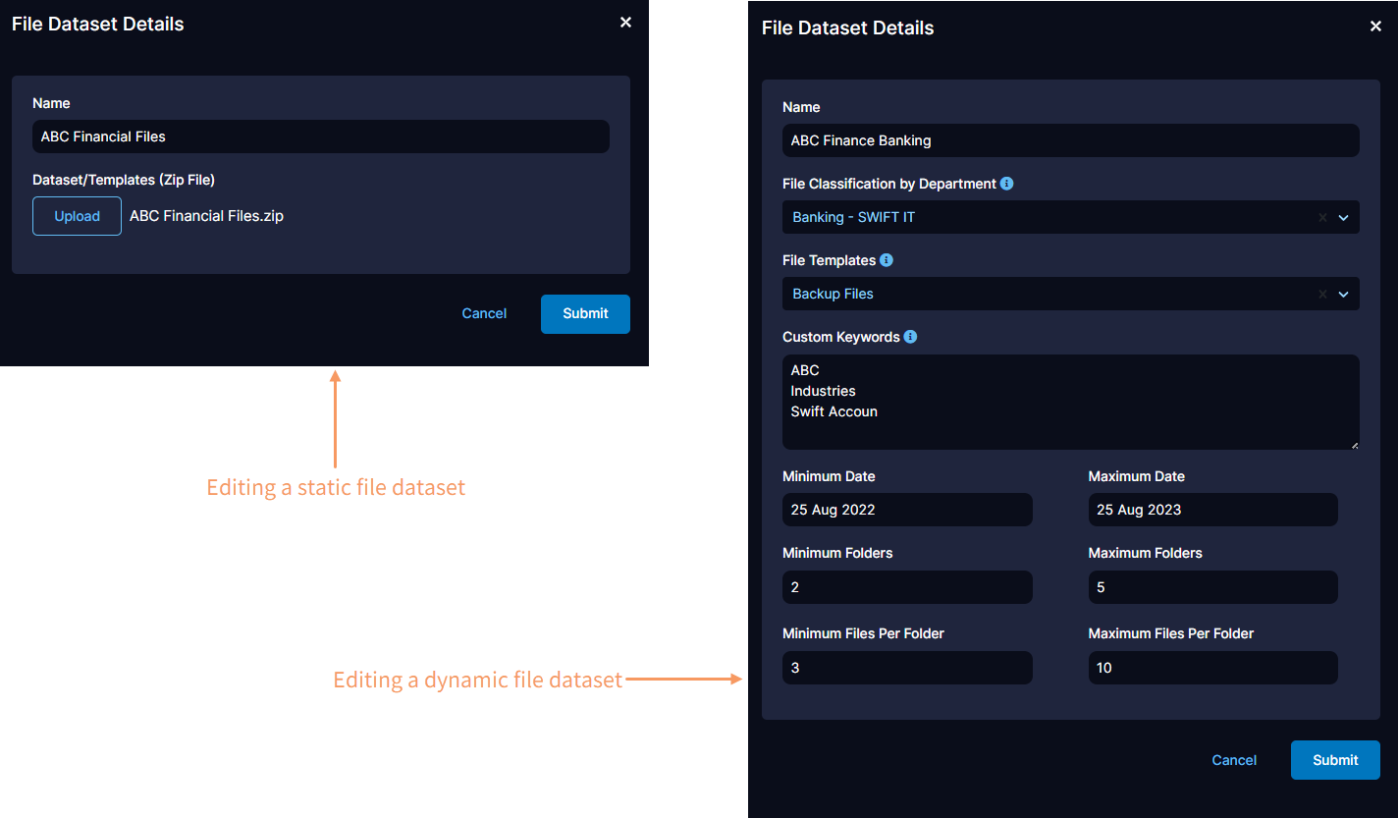Viewport: 1398px width, 818px height.
Task: Click the Minimum Date field showing 25 Aug 2022
Action: click(906, 510)
